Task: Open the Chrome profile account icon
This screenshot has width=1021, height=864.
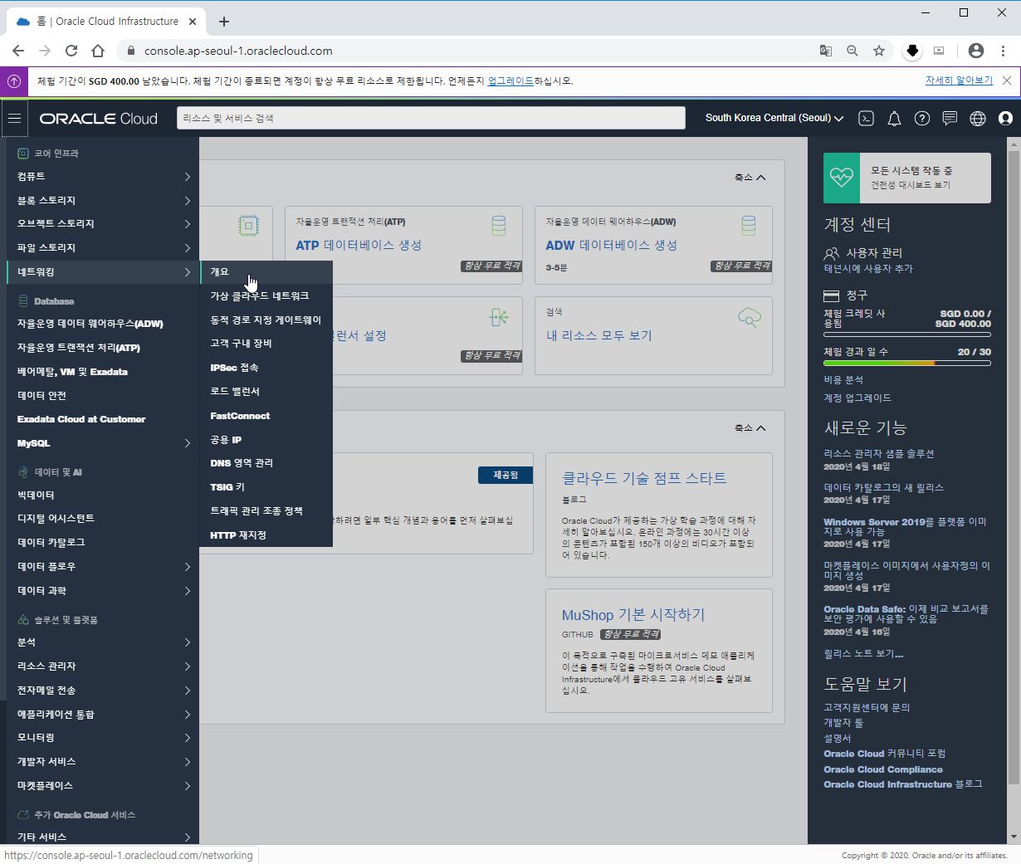Action: (x=976, y=51)
